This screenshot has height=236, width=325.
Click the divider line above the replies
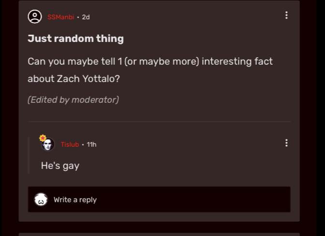coord(159,122)
